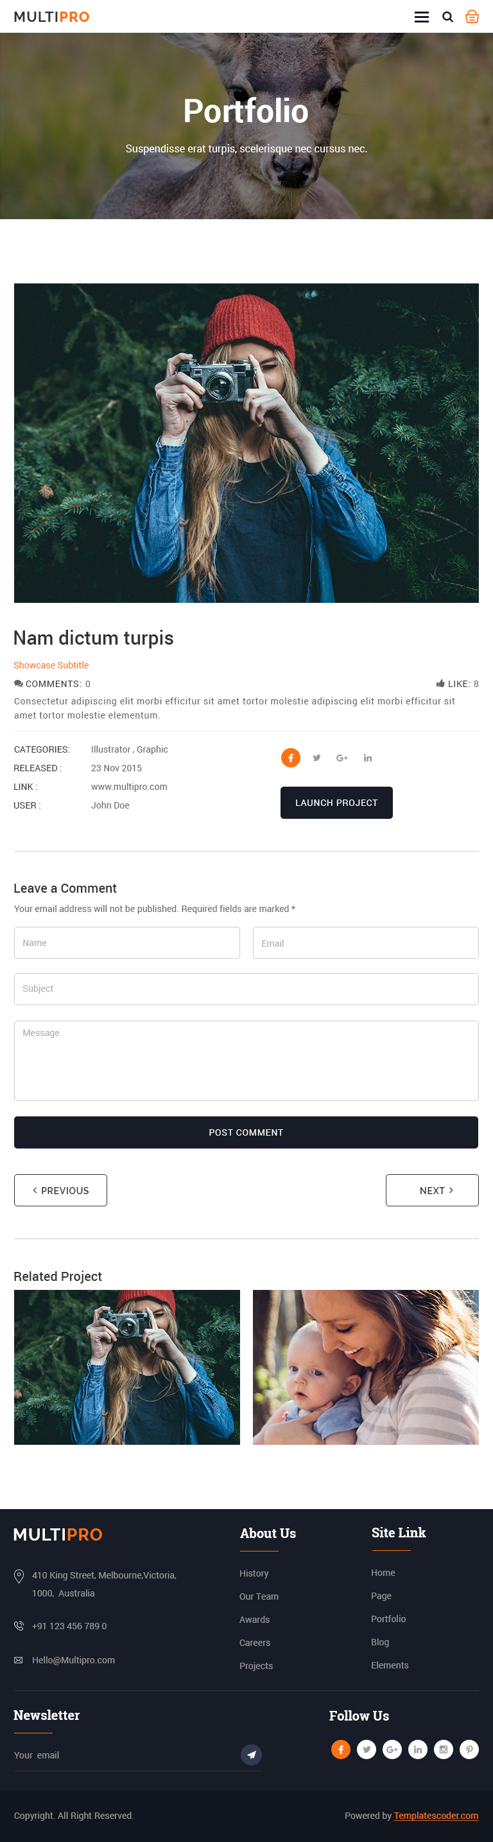The image size is (493, 1842).
Task: Click the Name field in comment form
Action: [127, 942]
